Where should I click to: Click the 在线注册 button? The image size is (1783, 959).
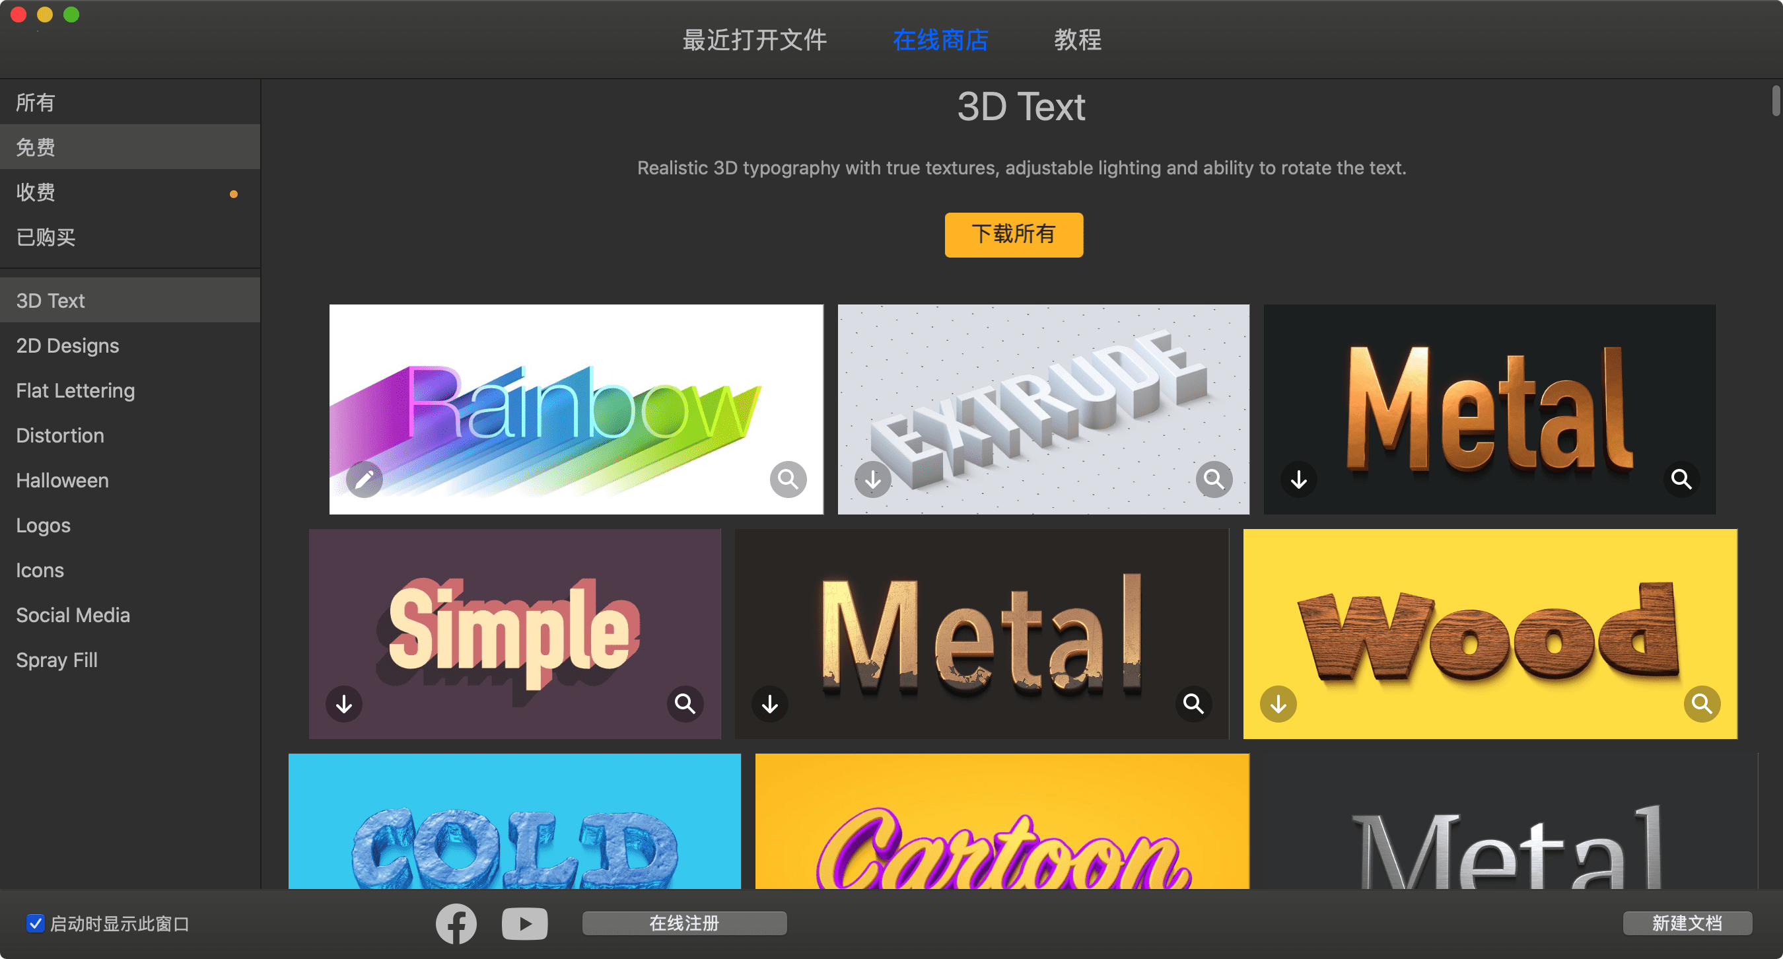tap(684, 923)
